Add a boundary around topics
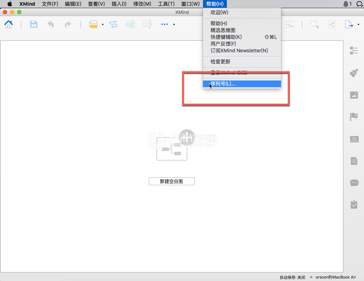 130,24
